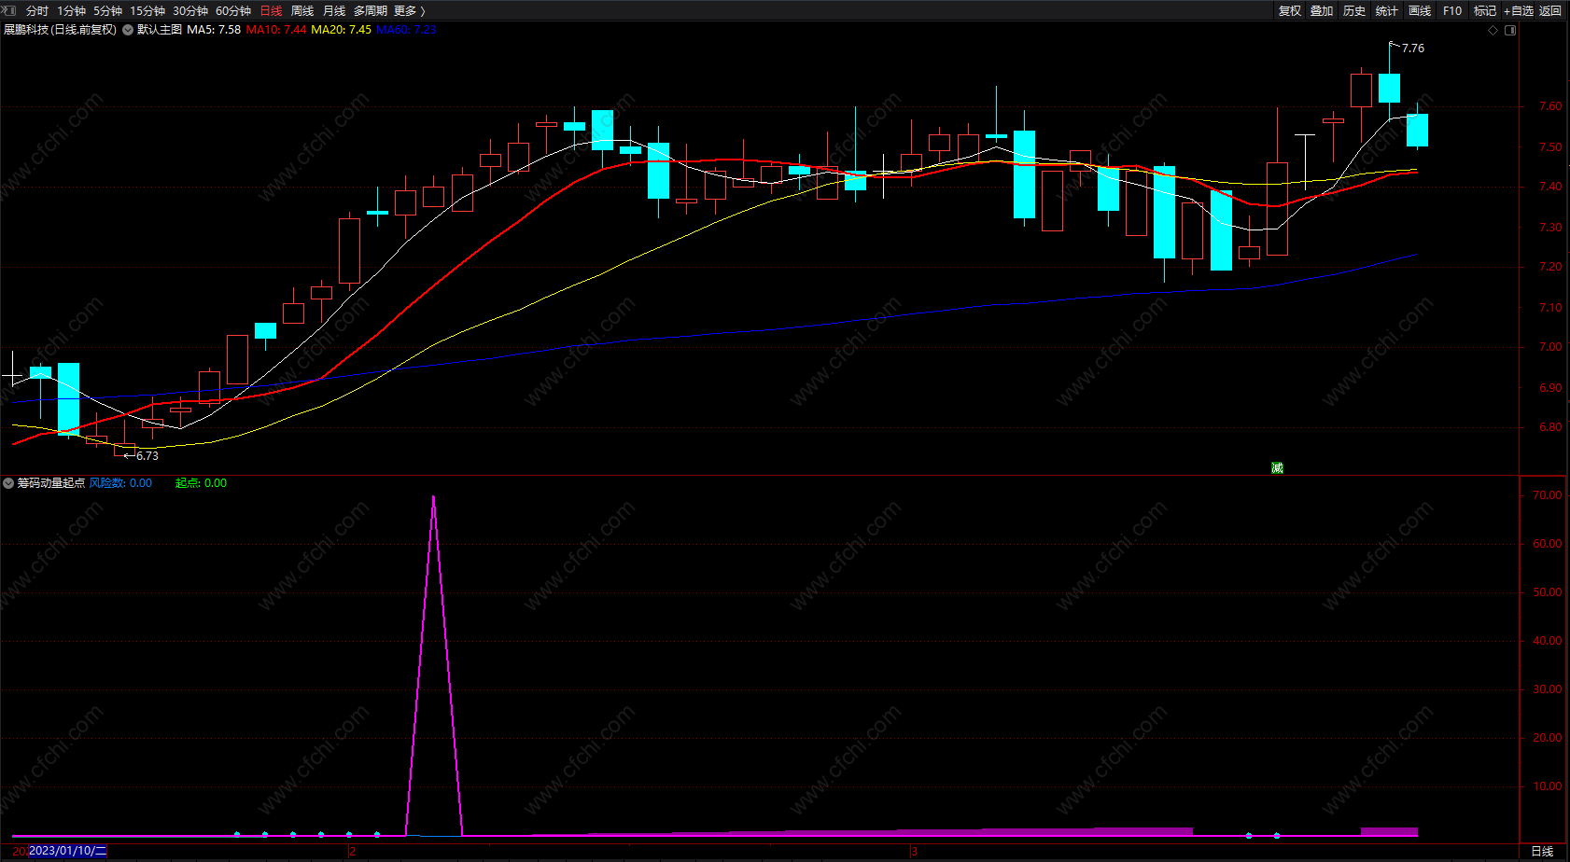Open F10 company info

[x=1452, y=10]
